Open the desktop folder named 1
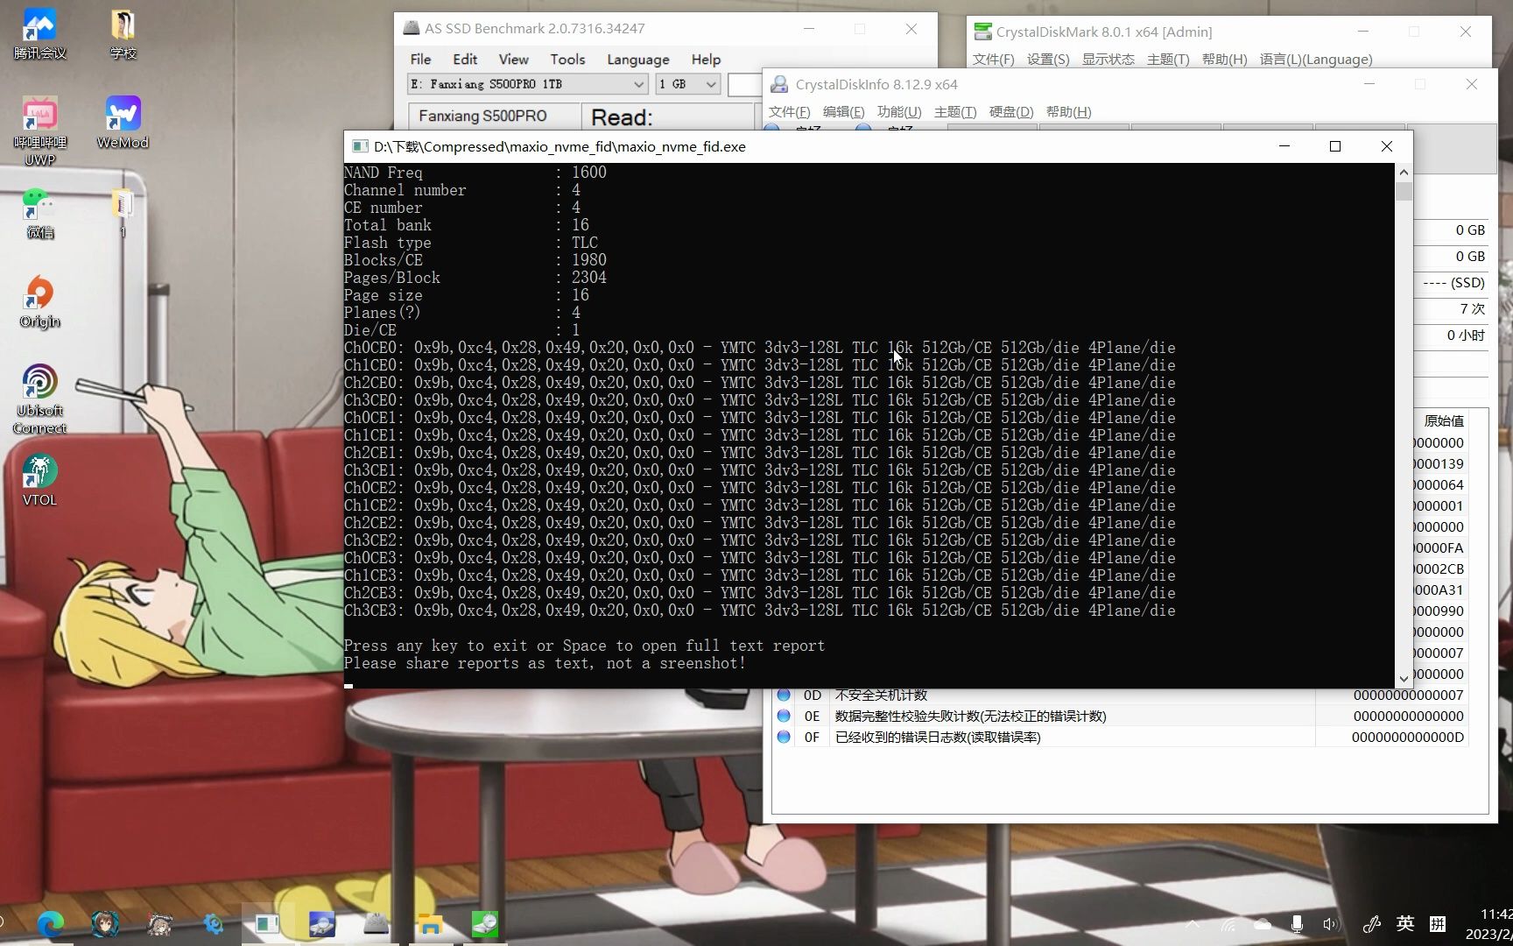Screen dimensions: 1513x946 [x=123, y=214]
